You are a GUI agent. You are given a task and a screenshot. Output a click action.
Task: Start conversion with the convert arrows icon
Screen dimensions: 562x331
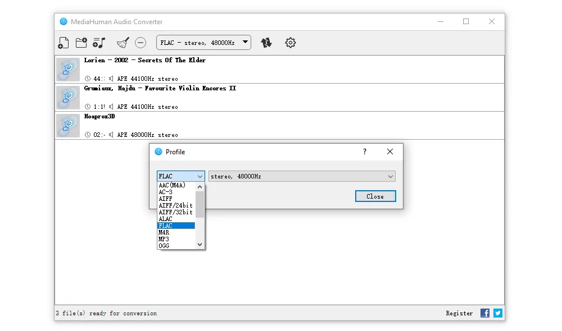[266, 43]
